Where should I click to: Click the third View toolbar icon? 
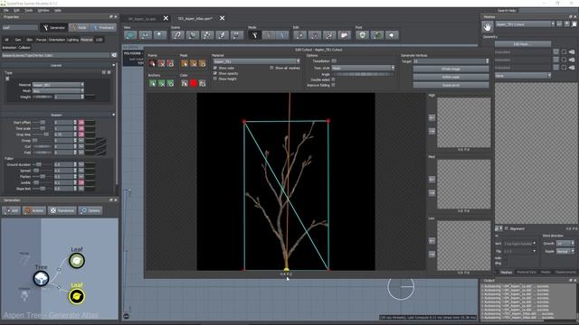coord(159,35)
